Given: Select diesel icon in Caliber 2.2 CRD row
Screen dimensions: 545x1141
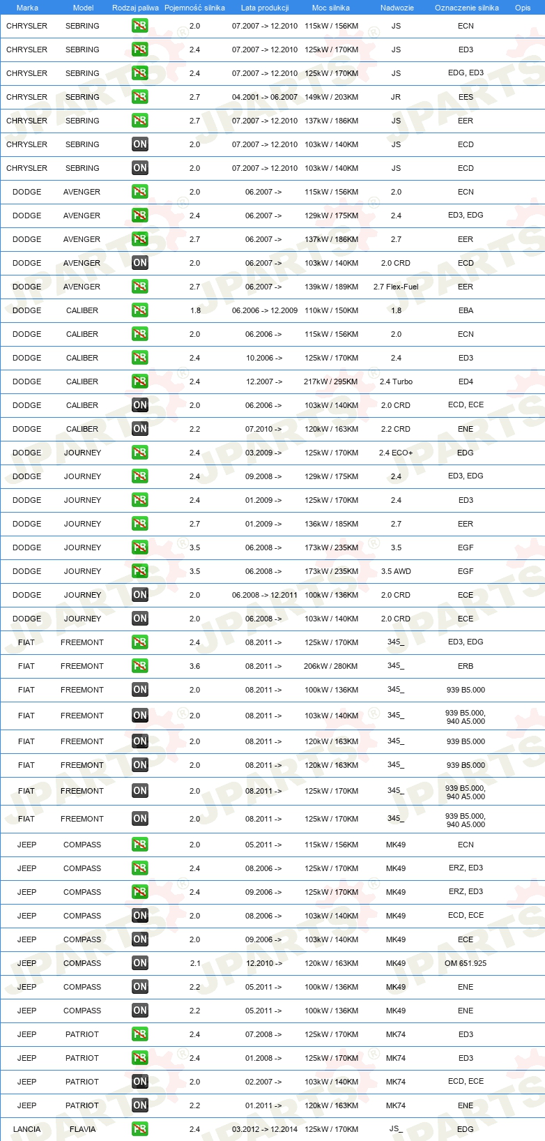Looking at the screenshot, I should 140,429.
